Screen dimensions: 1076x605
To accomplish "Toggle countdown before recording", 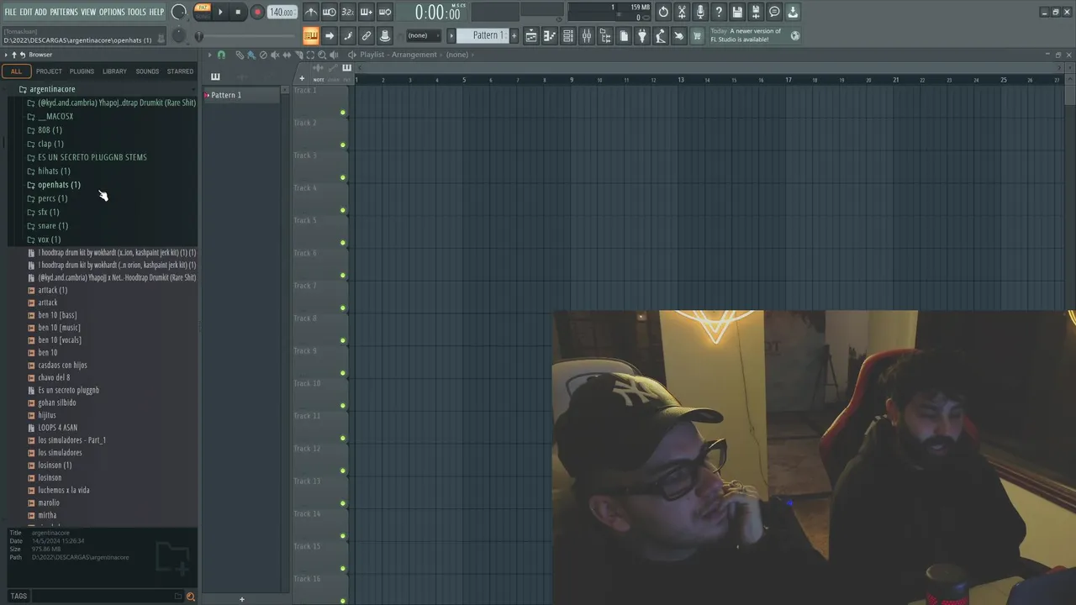I will click(x=348, y=12).
